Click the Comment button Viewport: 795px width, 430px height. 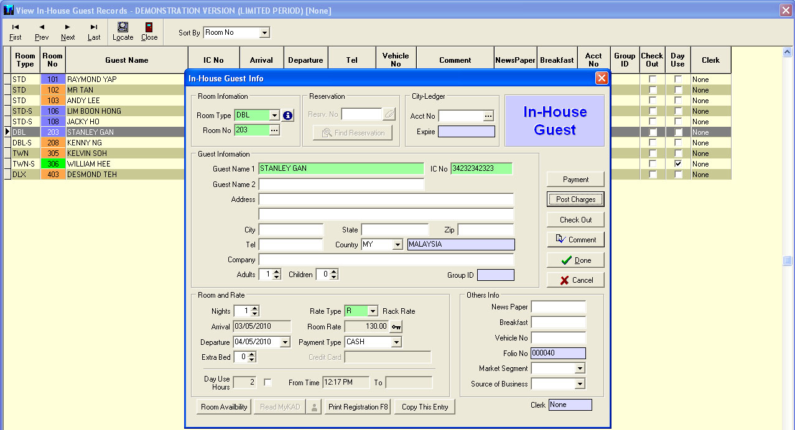click(575, 240)
